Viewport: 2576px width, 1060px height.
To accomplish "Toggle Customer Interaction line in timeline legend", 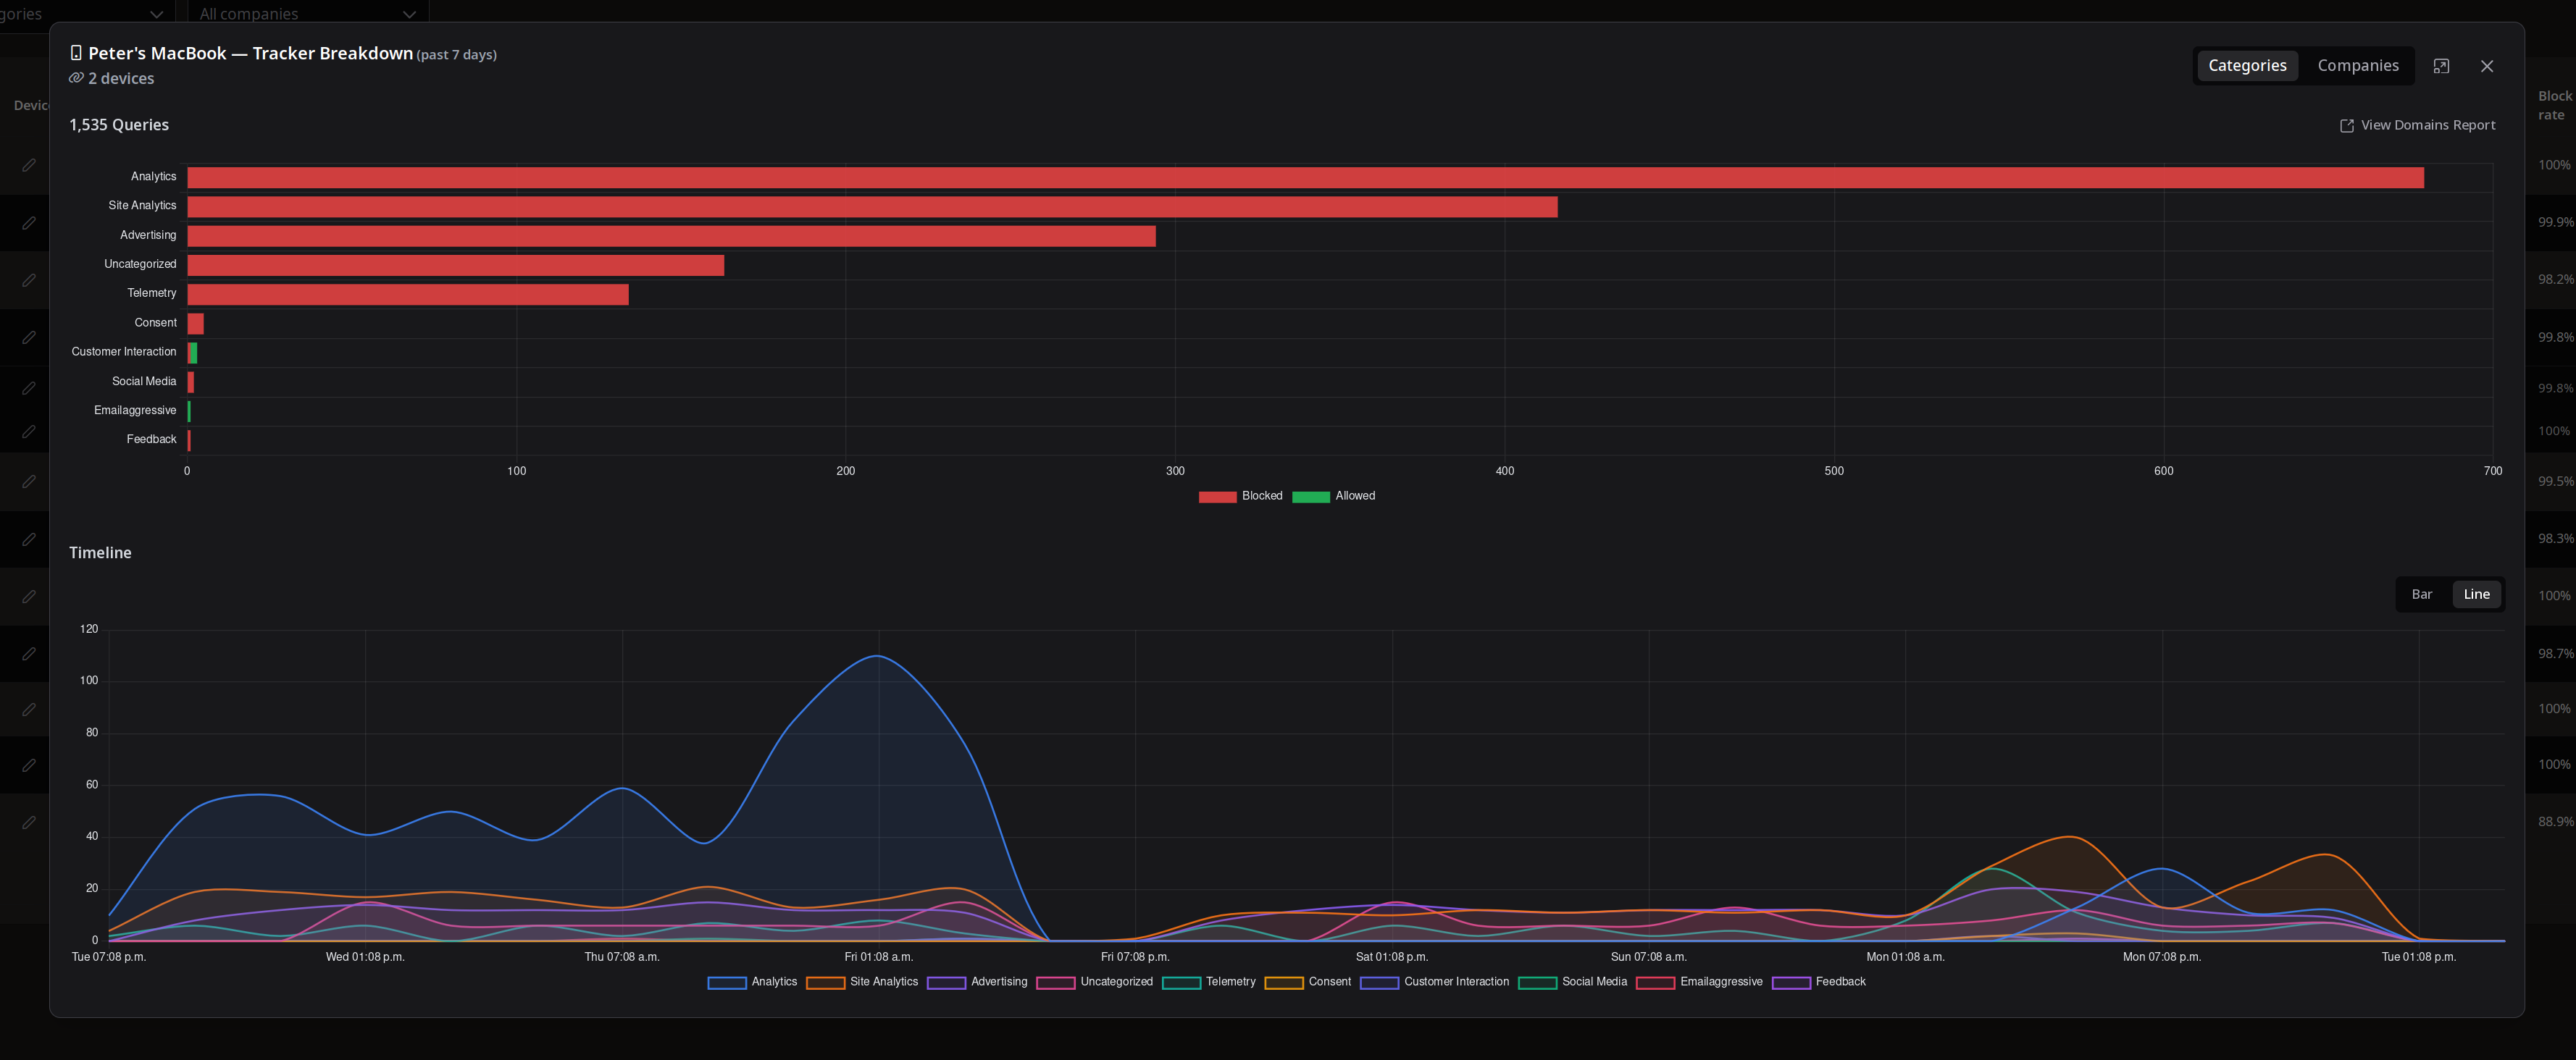I will (x=1434, y=982).
